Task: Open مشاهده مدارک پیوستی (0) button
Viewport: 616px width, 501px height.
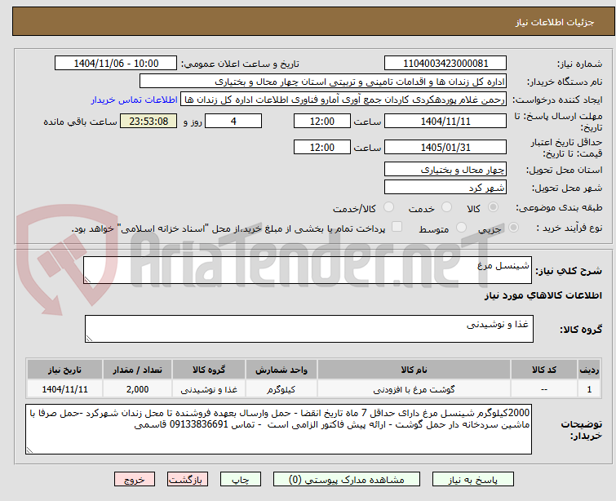Action: click(347, 480)
